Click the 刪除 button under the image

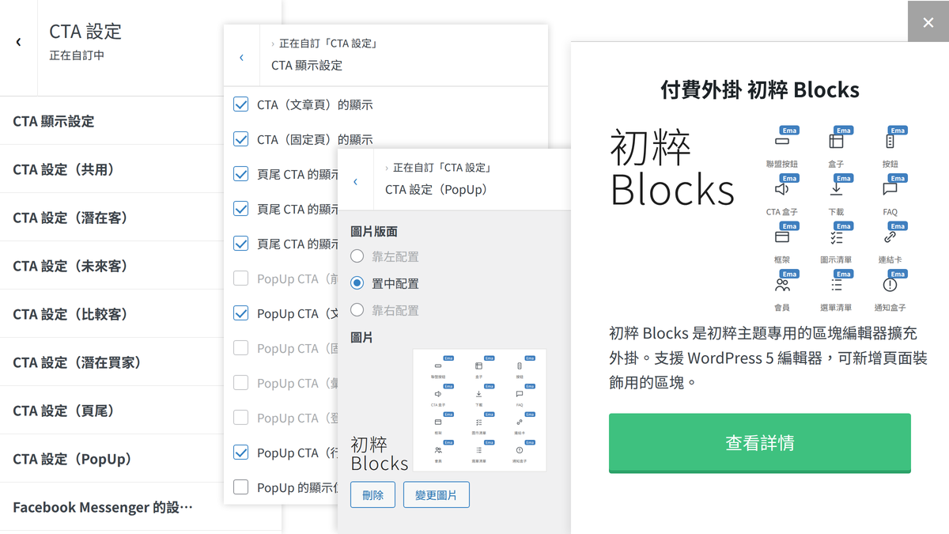(x=372, y=494)
